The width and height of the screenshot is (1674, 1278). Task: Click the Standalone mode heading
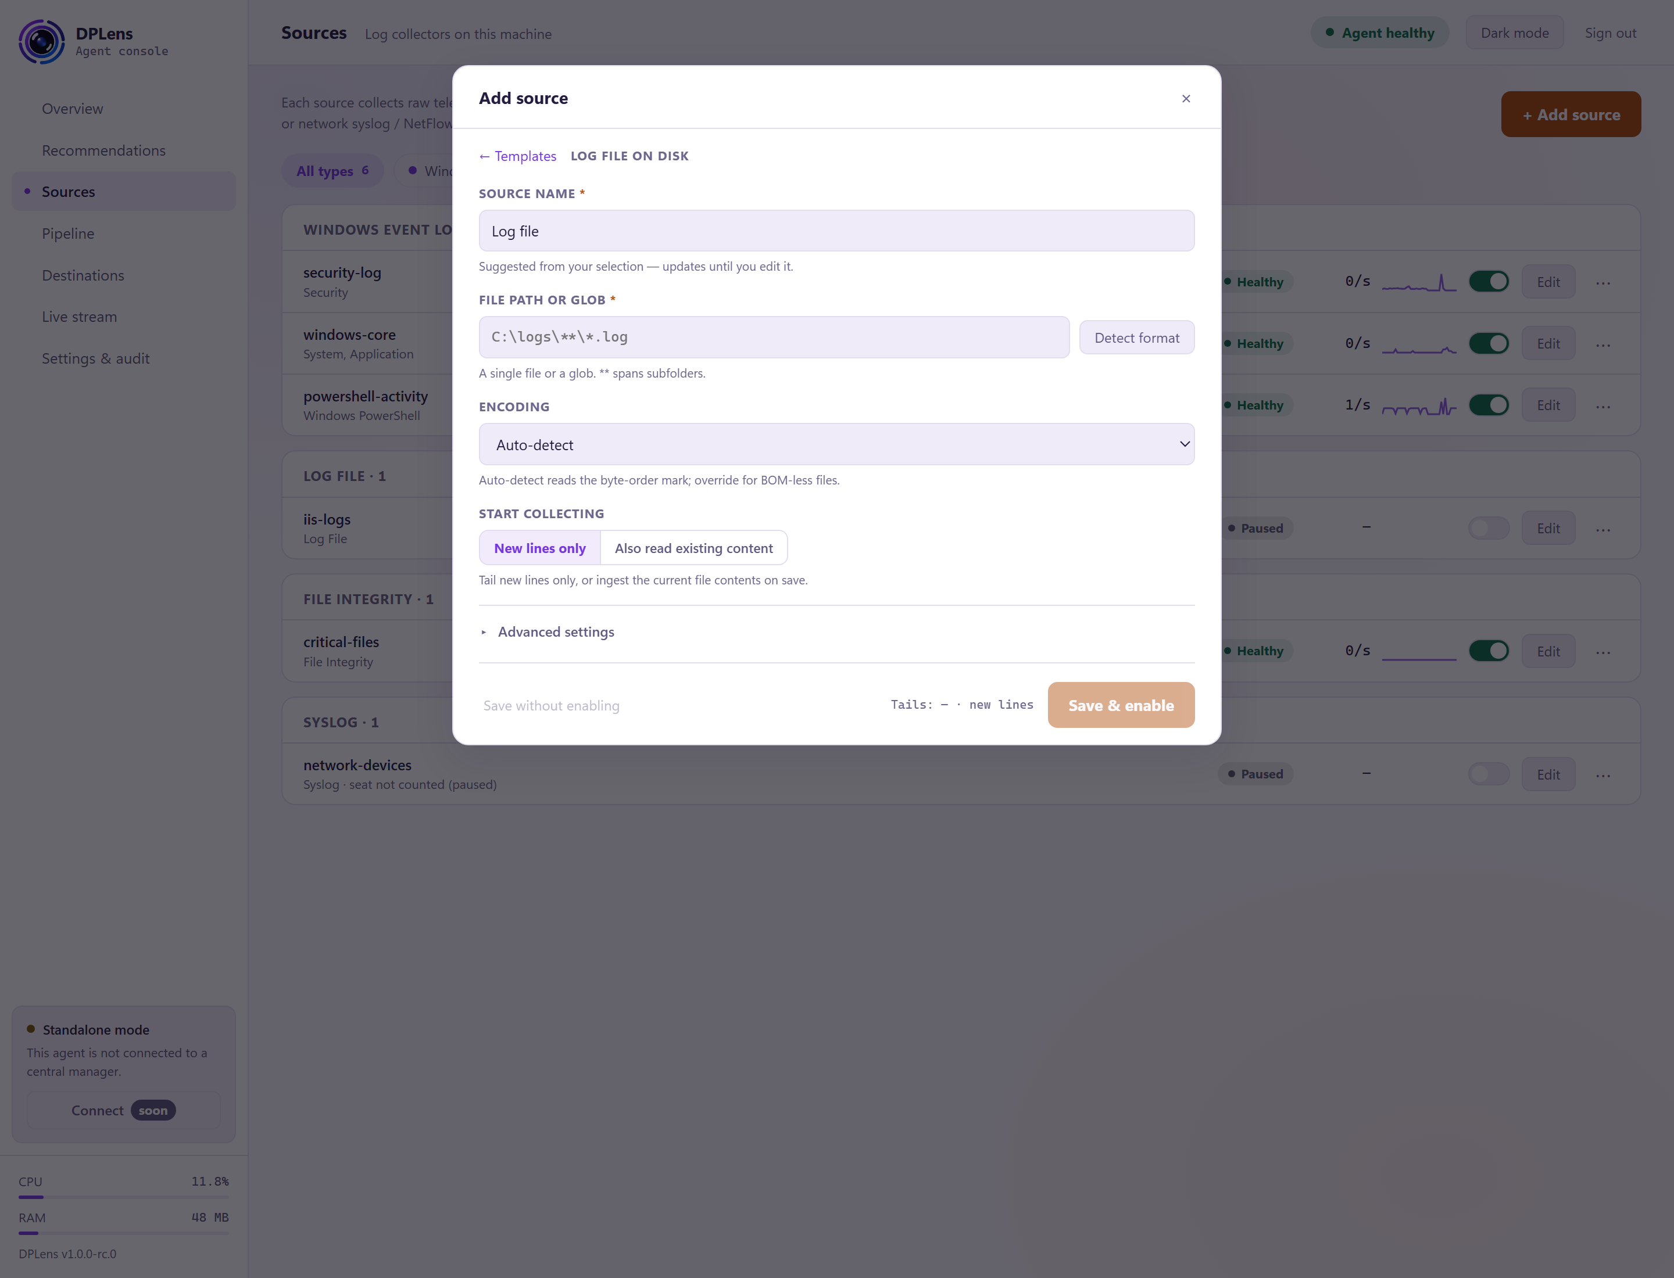(x=96, y=1030)
